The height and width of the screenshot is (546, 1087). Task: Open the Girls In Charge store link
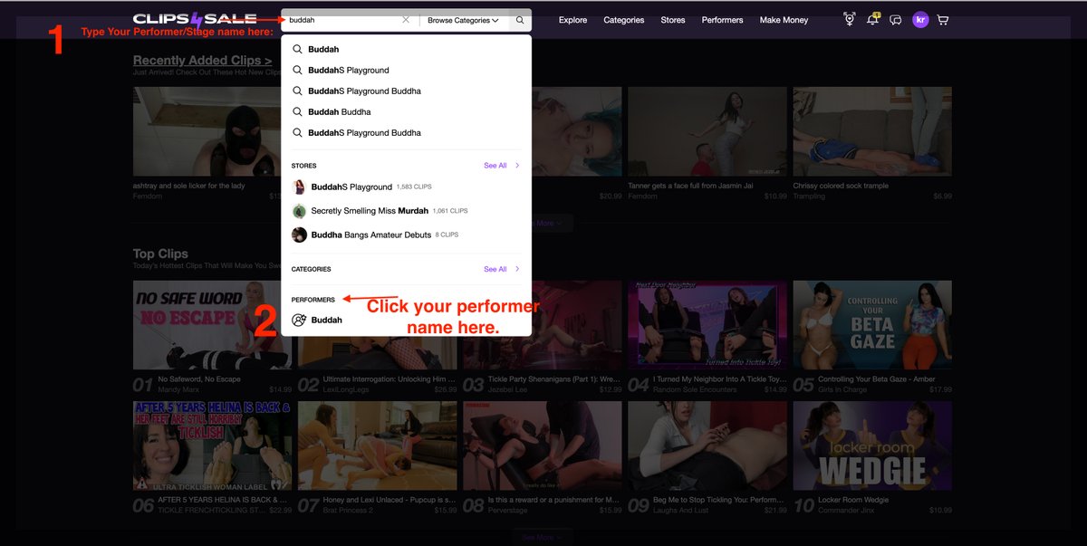841,389
